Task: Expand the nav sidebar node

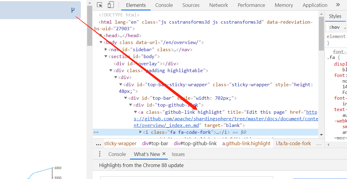Action: (x=106, y=49)
